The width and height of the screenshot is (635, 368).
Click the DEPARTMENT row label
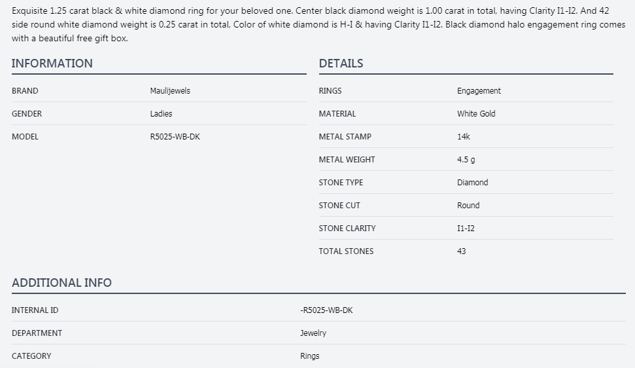[x=37, y=333]
